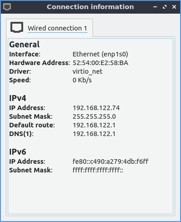Click the IPv4 section heading

pyautogui.click(x=18, y=98)
